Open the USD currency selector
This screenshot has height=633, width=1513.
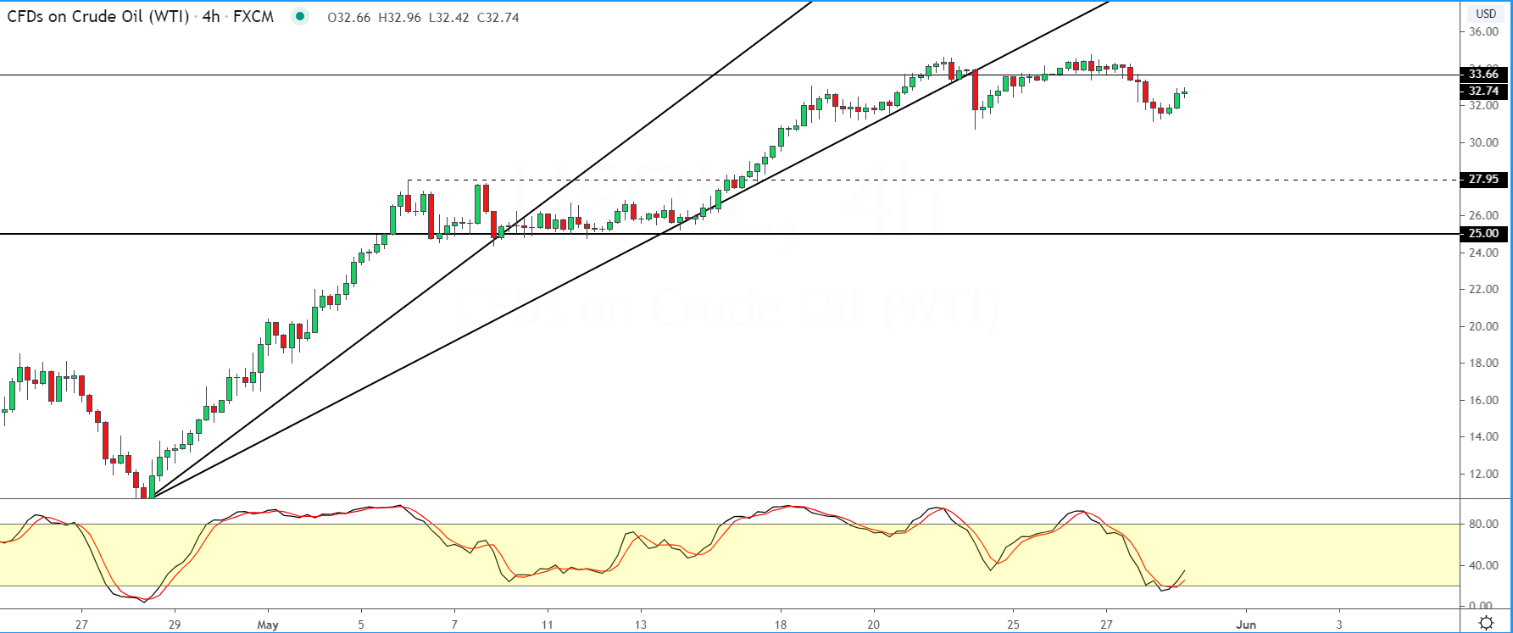1486,14
